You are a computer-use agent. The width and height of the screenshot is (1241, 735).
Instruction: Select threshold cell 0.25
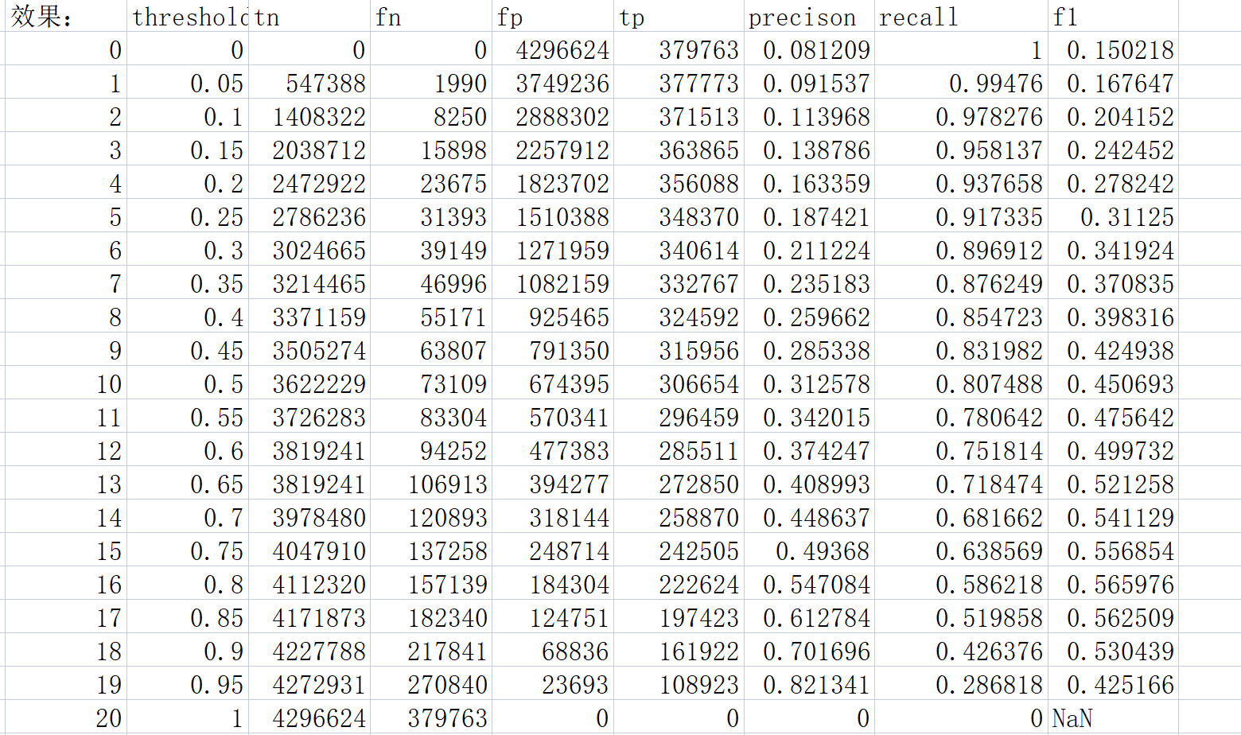188,216
